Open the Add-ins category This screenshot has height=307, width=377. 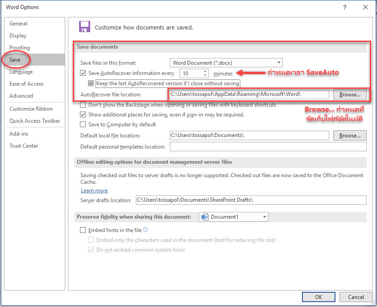click(x=35, y=134)
